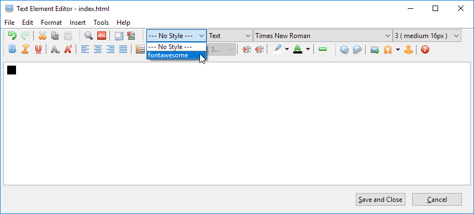Click Save and Close button
This screenshot has height=214, width=474.
click(380, 200)
